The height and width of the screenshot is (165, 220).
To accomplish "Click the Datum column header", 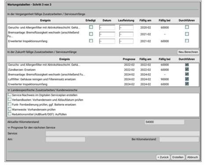I will (107, 21).
